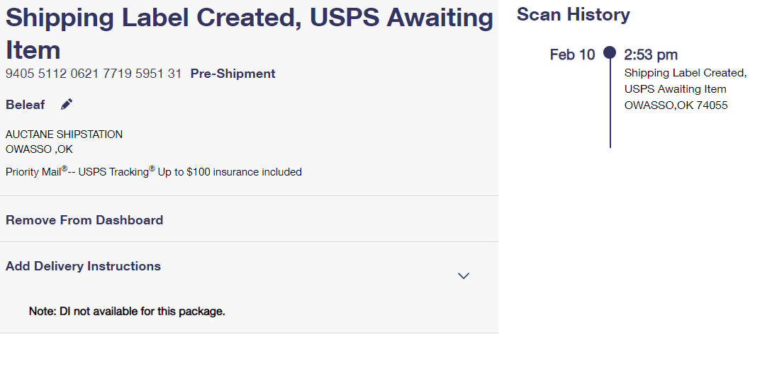Click Remove From Dashboard
The width and height of the screenshot is (772, 390).
click(84, 220)
